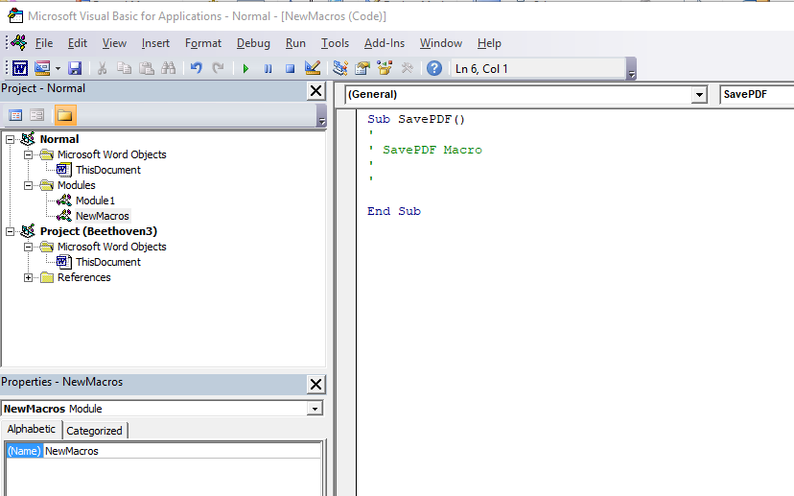
Task: Click the Reset stop icon
Action: click(290, 68)
